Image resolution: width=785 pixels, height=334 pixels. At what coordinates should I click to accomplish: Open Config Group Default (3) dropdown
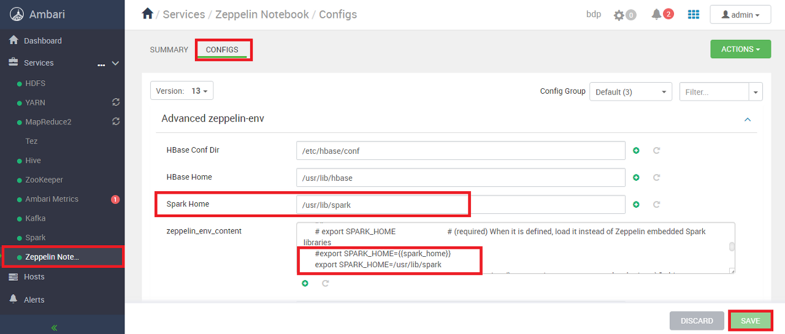[x=630, y=92]
